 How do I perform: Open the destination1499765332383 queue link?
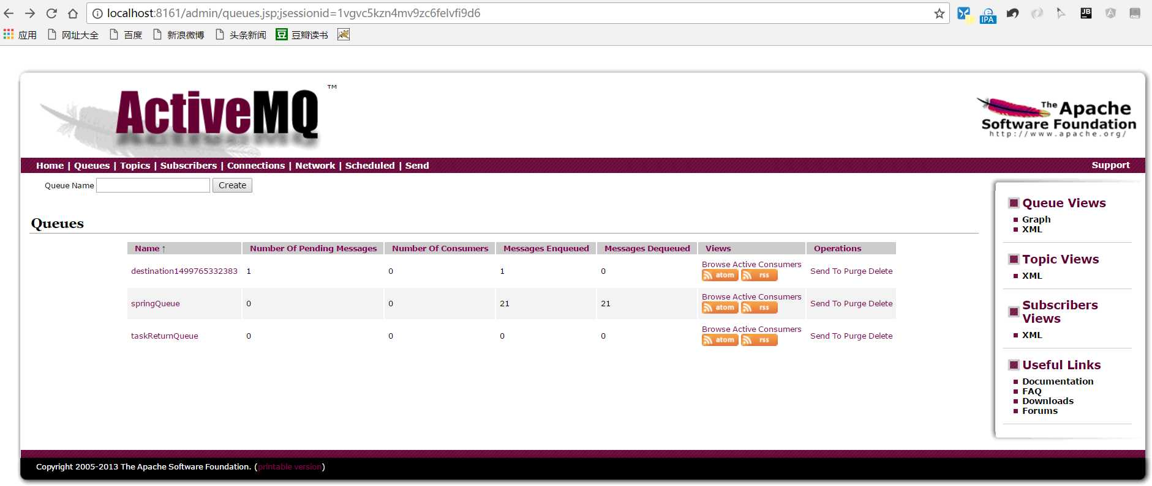tap(184, 271)
